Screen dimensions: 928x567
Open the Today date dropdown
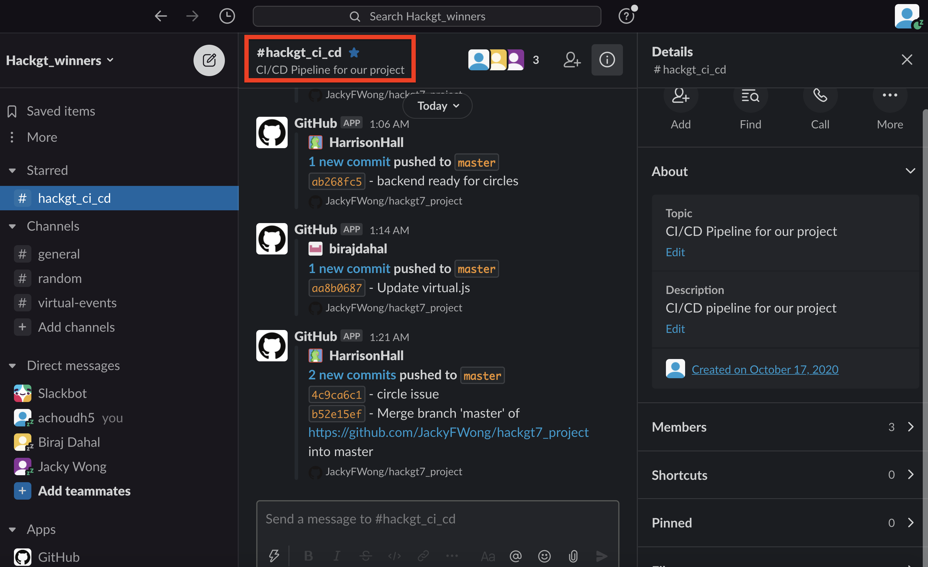click(437, 106)
